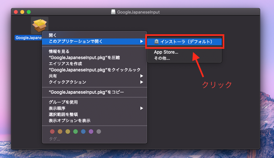Apply the green tag color
274x158 pixels.
[x=76, y=132]
